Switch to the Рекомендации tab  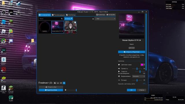[58, 15]
